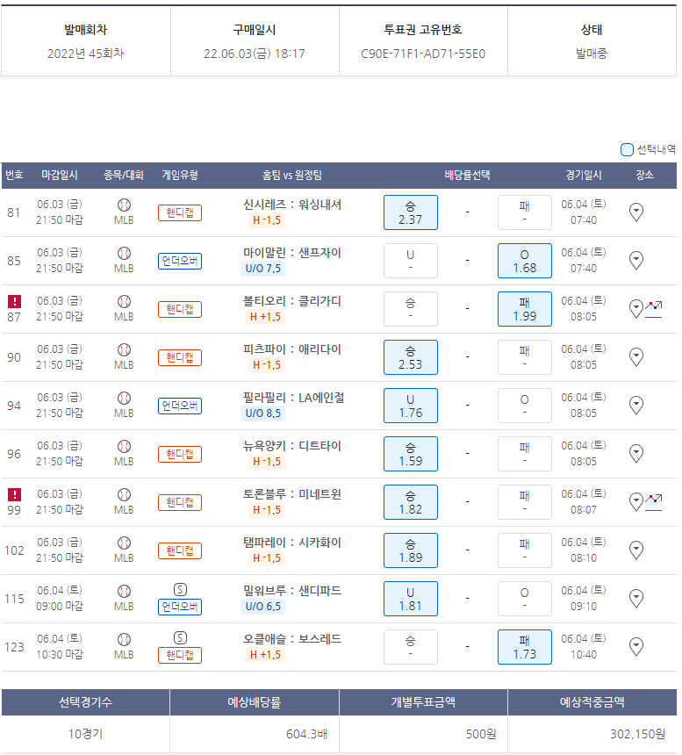
Task: Click MLB baseball icon in row 94
Action: (x=124, y=399)
